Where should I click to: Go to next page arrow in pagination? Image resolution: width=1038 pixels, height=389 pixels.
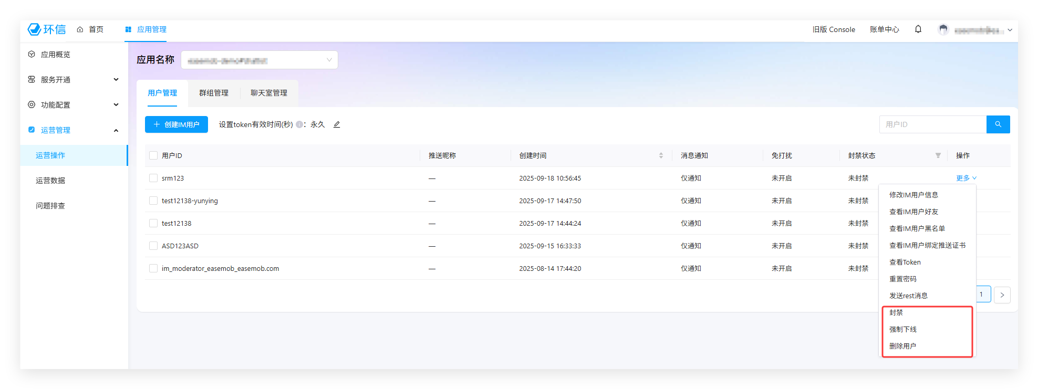coord(1002,295)
